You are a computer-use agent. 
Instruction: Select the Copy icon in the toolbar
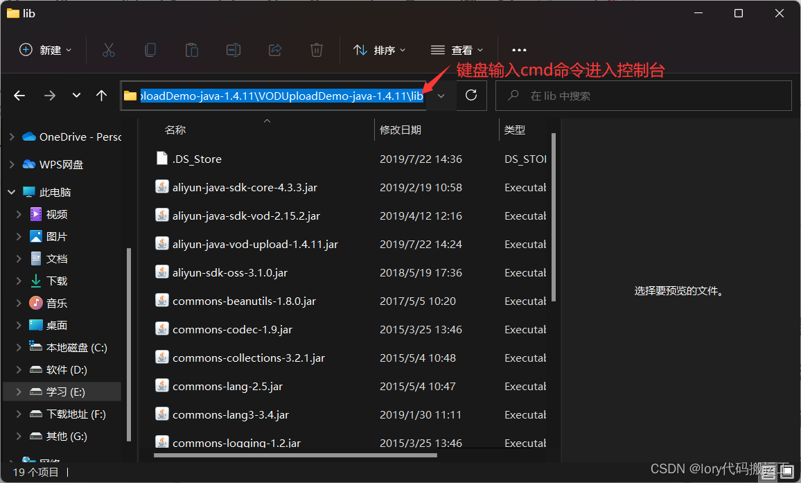150,49
